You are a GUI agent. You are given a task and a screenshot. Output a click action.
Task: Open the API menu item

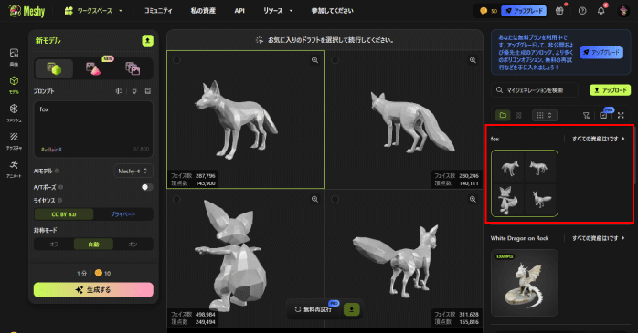(x=239, y=11)
